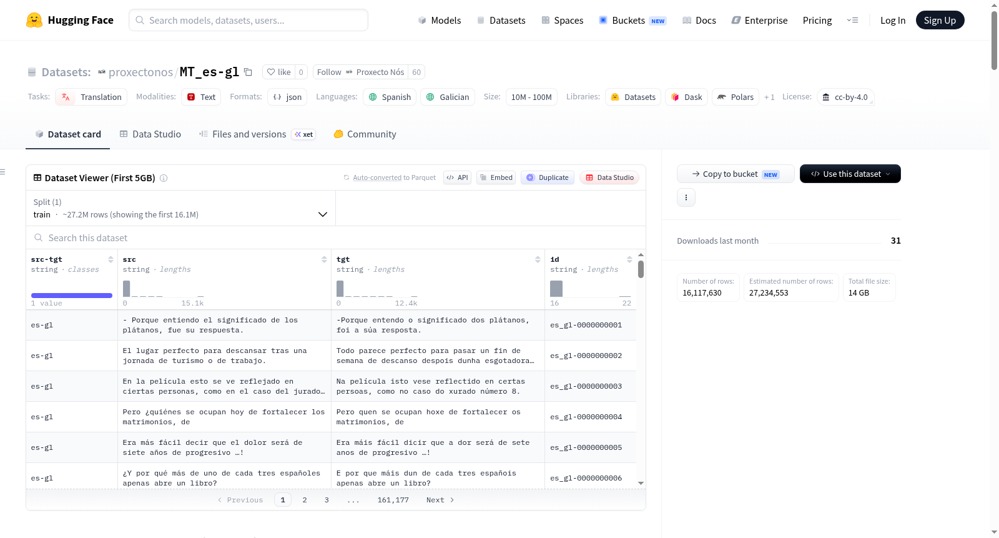Open proxectonos organization link
This screenshot has width=999, height=538.
coord(140,72)
